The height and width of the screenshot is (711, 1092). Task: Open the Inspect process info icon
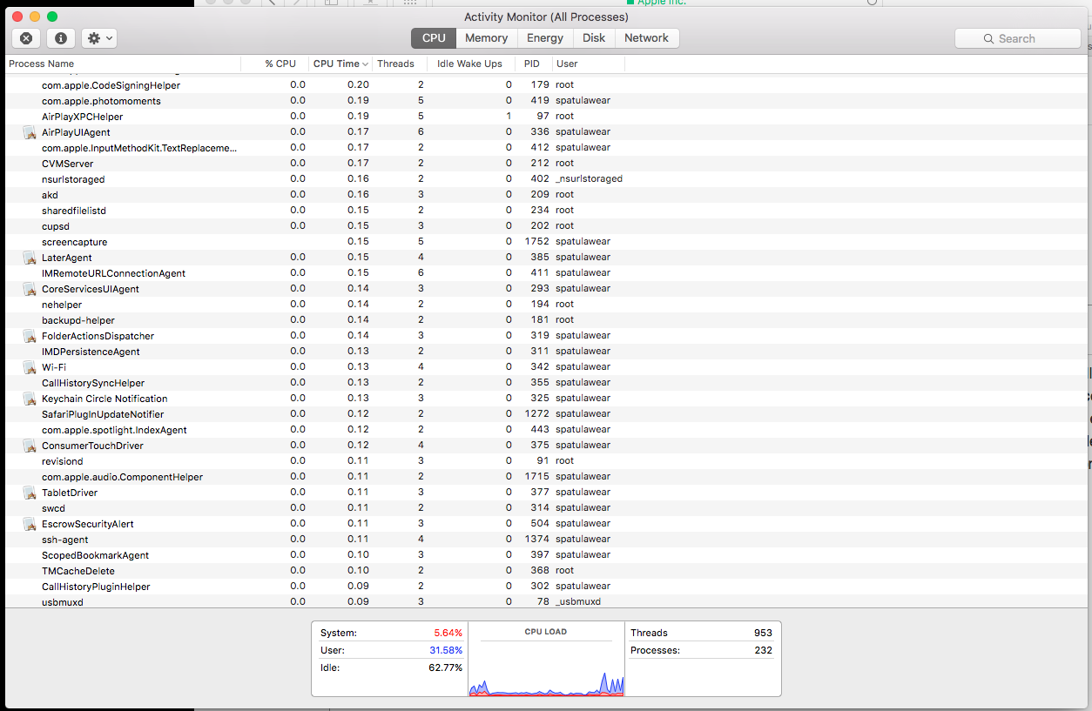tap(60, 38)
